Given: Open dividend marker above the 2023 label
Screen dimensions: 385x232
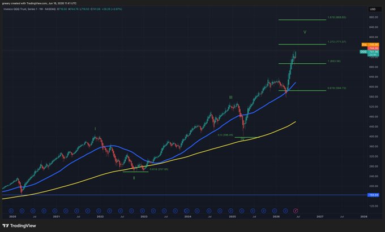Looking at the screenshot, I should [x=143, y=211].
